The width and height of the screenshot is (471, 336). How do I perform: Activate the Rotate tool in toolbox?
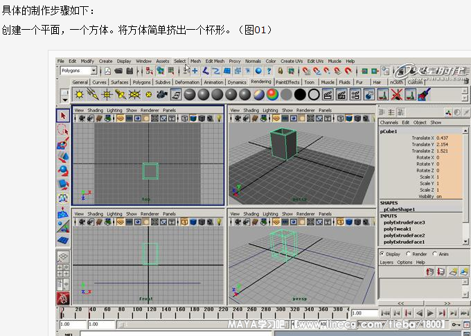[63, 170]
